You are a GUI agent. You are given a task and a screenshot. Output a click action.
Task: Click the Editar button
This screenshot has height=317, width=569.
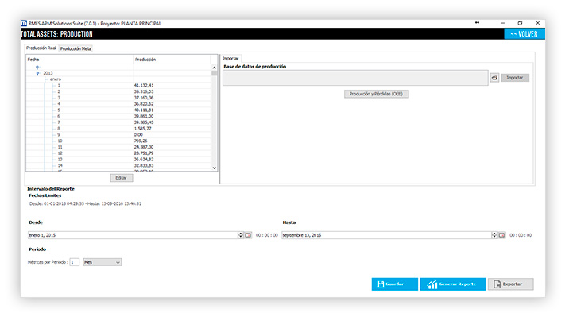122,178
